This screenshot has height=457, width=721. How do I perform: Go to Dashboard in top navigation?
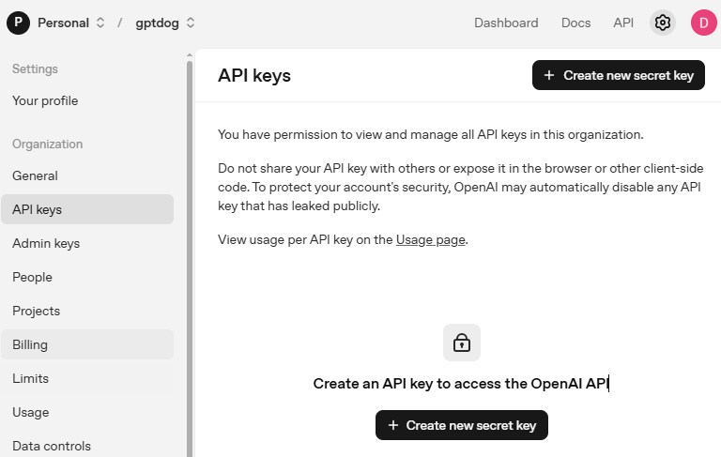(x=506, y=23)
